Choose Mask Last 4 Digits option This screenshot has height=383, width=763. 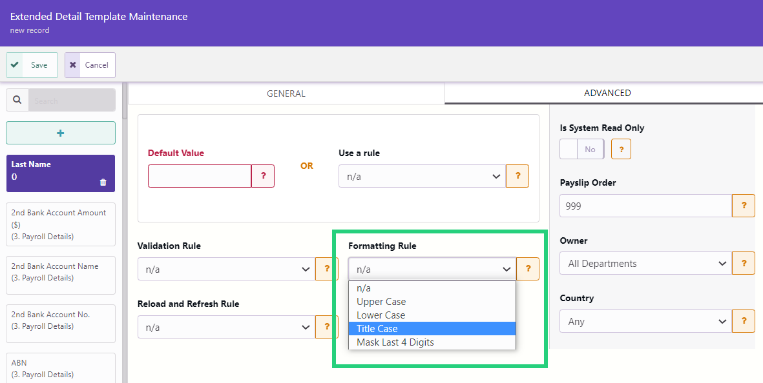(x=432, y=342)
